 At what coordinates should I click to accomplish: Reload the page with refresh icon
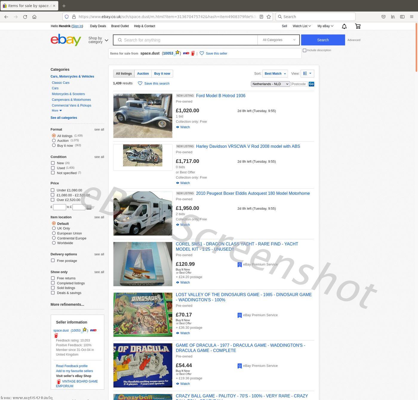pyautogui.click(x=25, y=17)
